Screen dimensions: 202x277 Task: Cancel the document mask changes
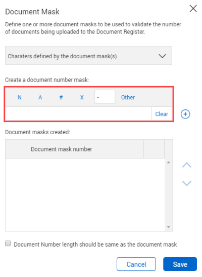136,264
